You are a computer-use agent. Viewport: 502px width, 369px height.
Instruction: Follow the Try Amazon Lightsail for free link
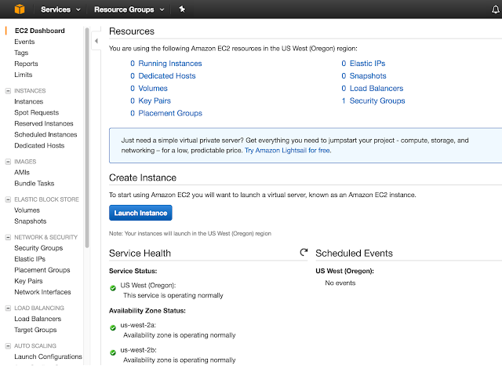click(x=286, y=149)
